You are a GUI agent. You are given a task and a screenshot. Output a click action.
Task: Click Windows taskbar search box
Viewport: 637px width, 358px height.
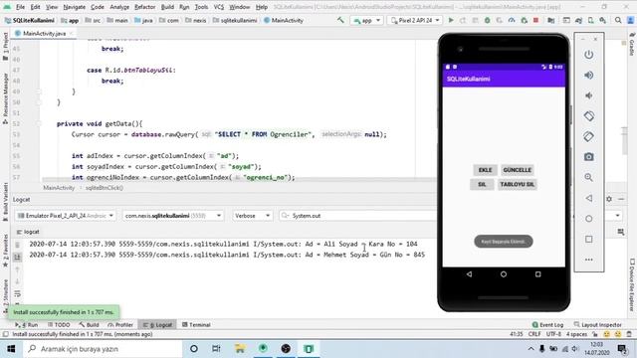pyautogui.click(x=102, y=349)
